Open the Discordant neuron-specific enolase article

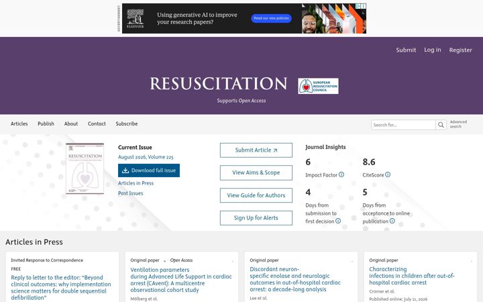[x=295, y=279]
